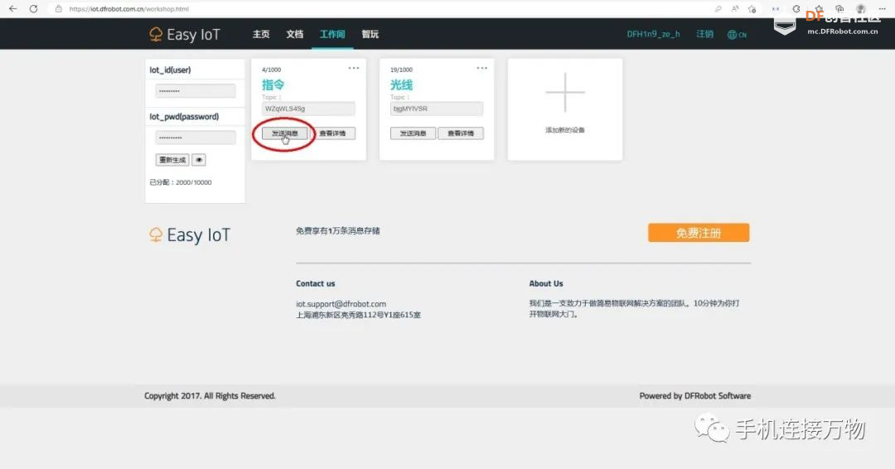Open the CN language selector globe
Viewport: 895px width, 469px height.
pyautogui.click(x=737, y=35)
